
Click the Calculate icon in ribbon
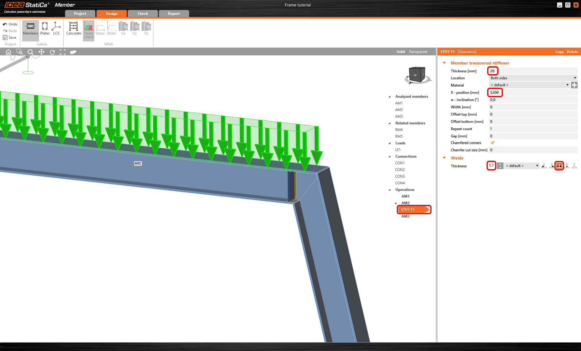click(x=74, y=28)
